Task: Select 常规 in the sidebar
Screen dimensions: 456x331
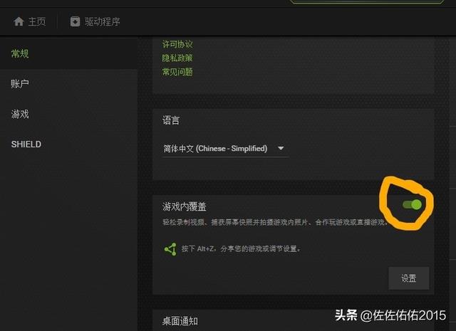Action: tap(20, 53)
